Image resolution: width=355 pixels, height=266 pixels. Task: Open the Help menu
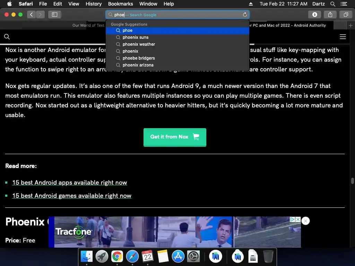coord(169,4)
